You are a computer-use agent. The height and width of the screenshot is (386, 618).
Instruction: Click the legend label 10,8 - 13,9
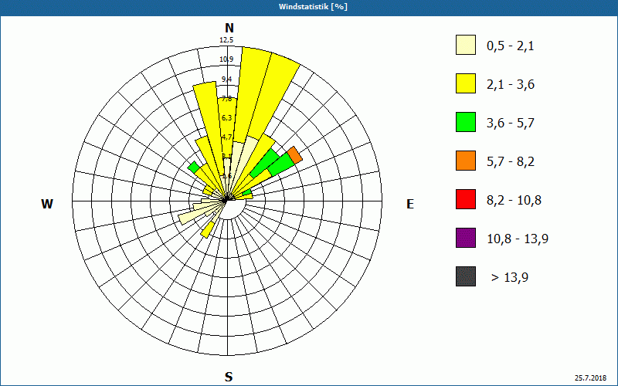pos(518,239)
